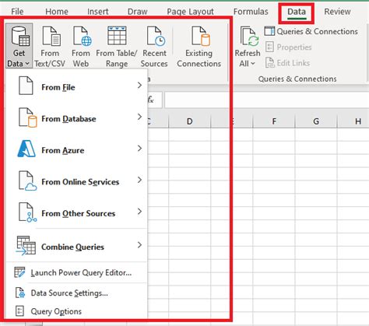The image size is (369, 326).
Task: Switch to the Draw tab
Action: 137,12
